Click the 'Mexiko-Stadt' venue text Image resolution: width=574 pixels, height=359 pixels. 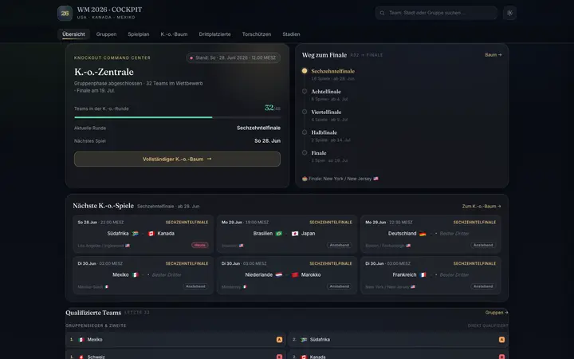90,287
